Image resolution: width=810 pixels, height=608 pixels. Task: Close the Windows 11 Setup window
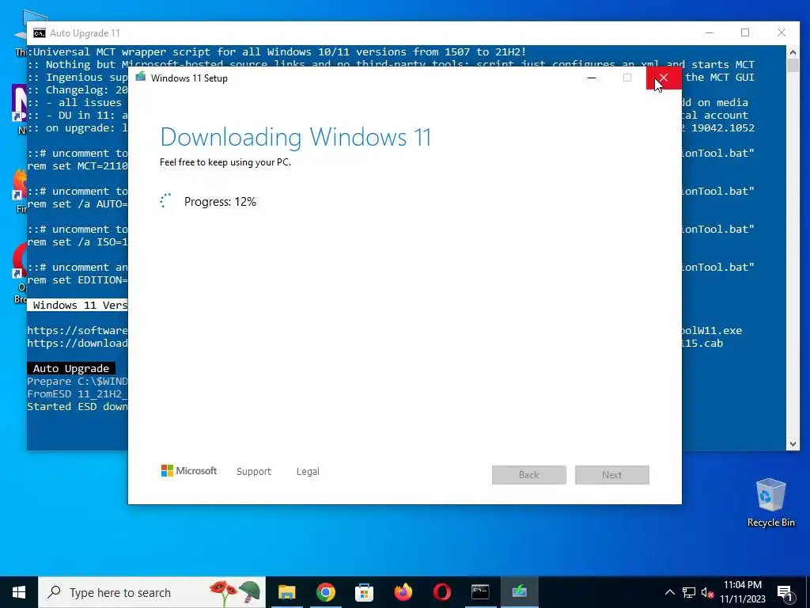pyautogui.click(x=664, y=78)
